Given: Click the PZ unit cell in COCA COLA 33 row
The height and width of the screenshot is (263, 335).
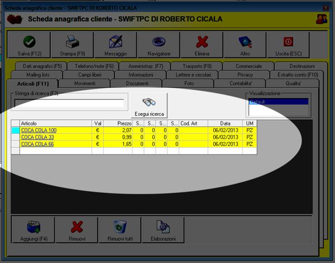Looking at the screenshot, I should pos(250,137).
